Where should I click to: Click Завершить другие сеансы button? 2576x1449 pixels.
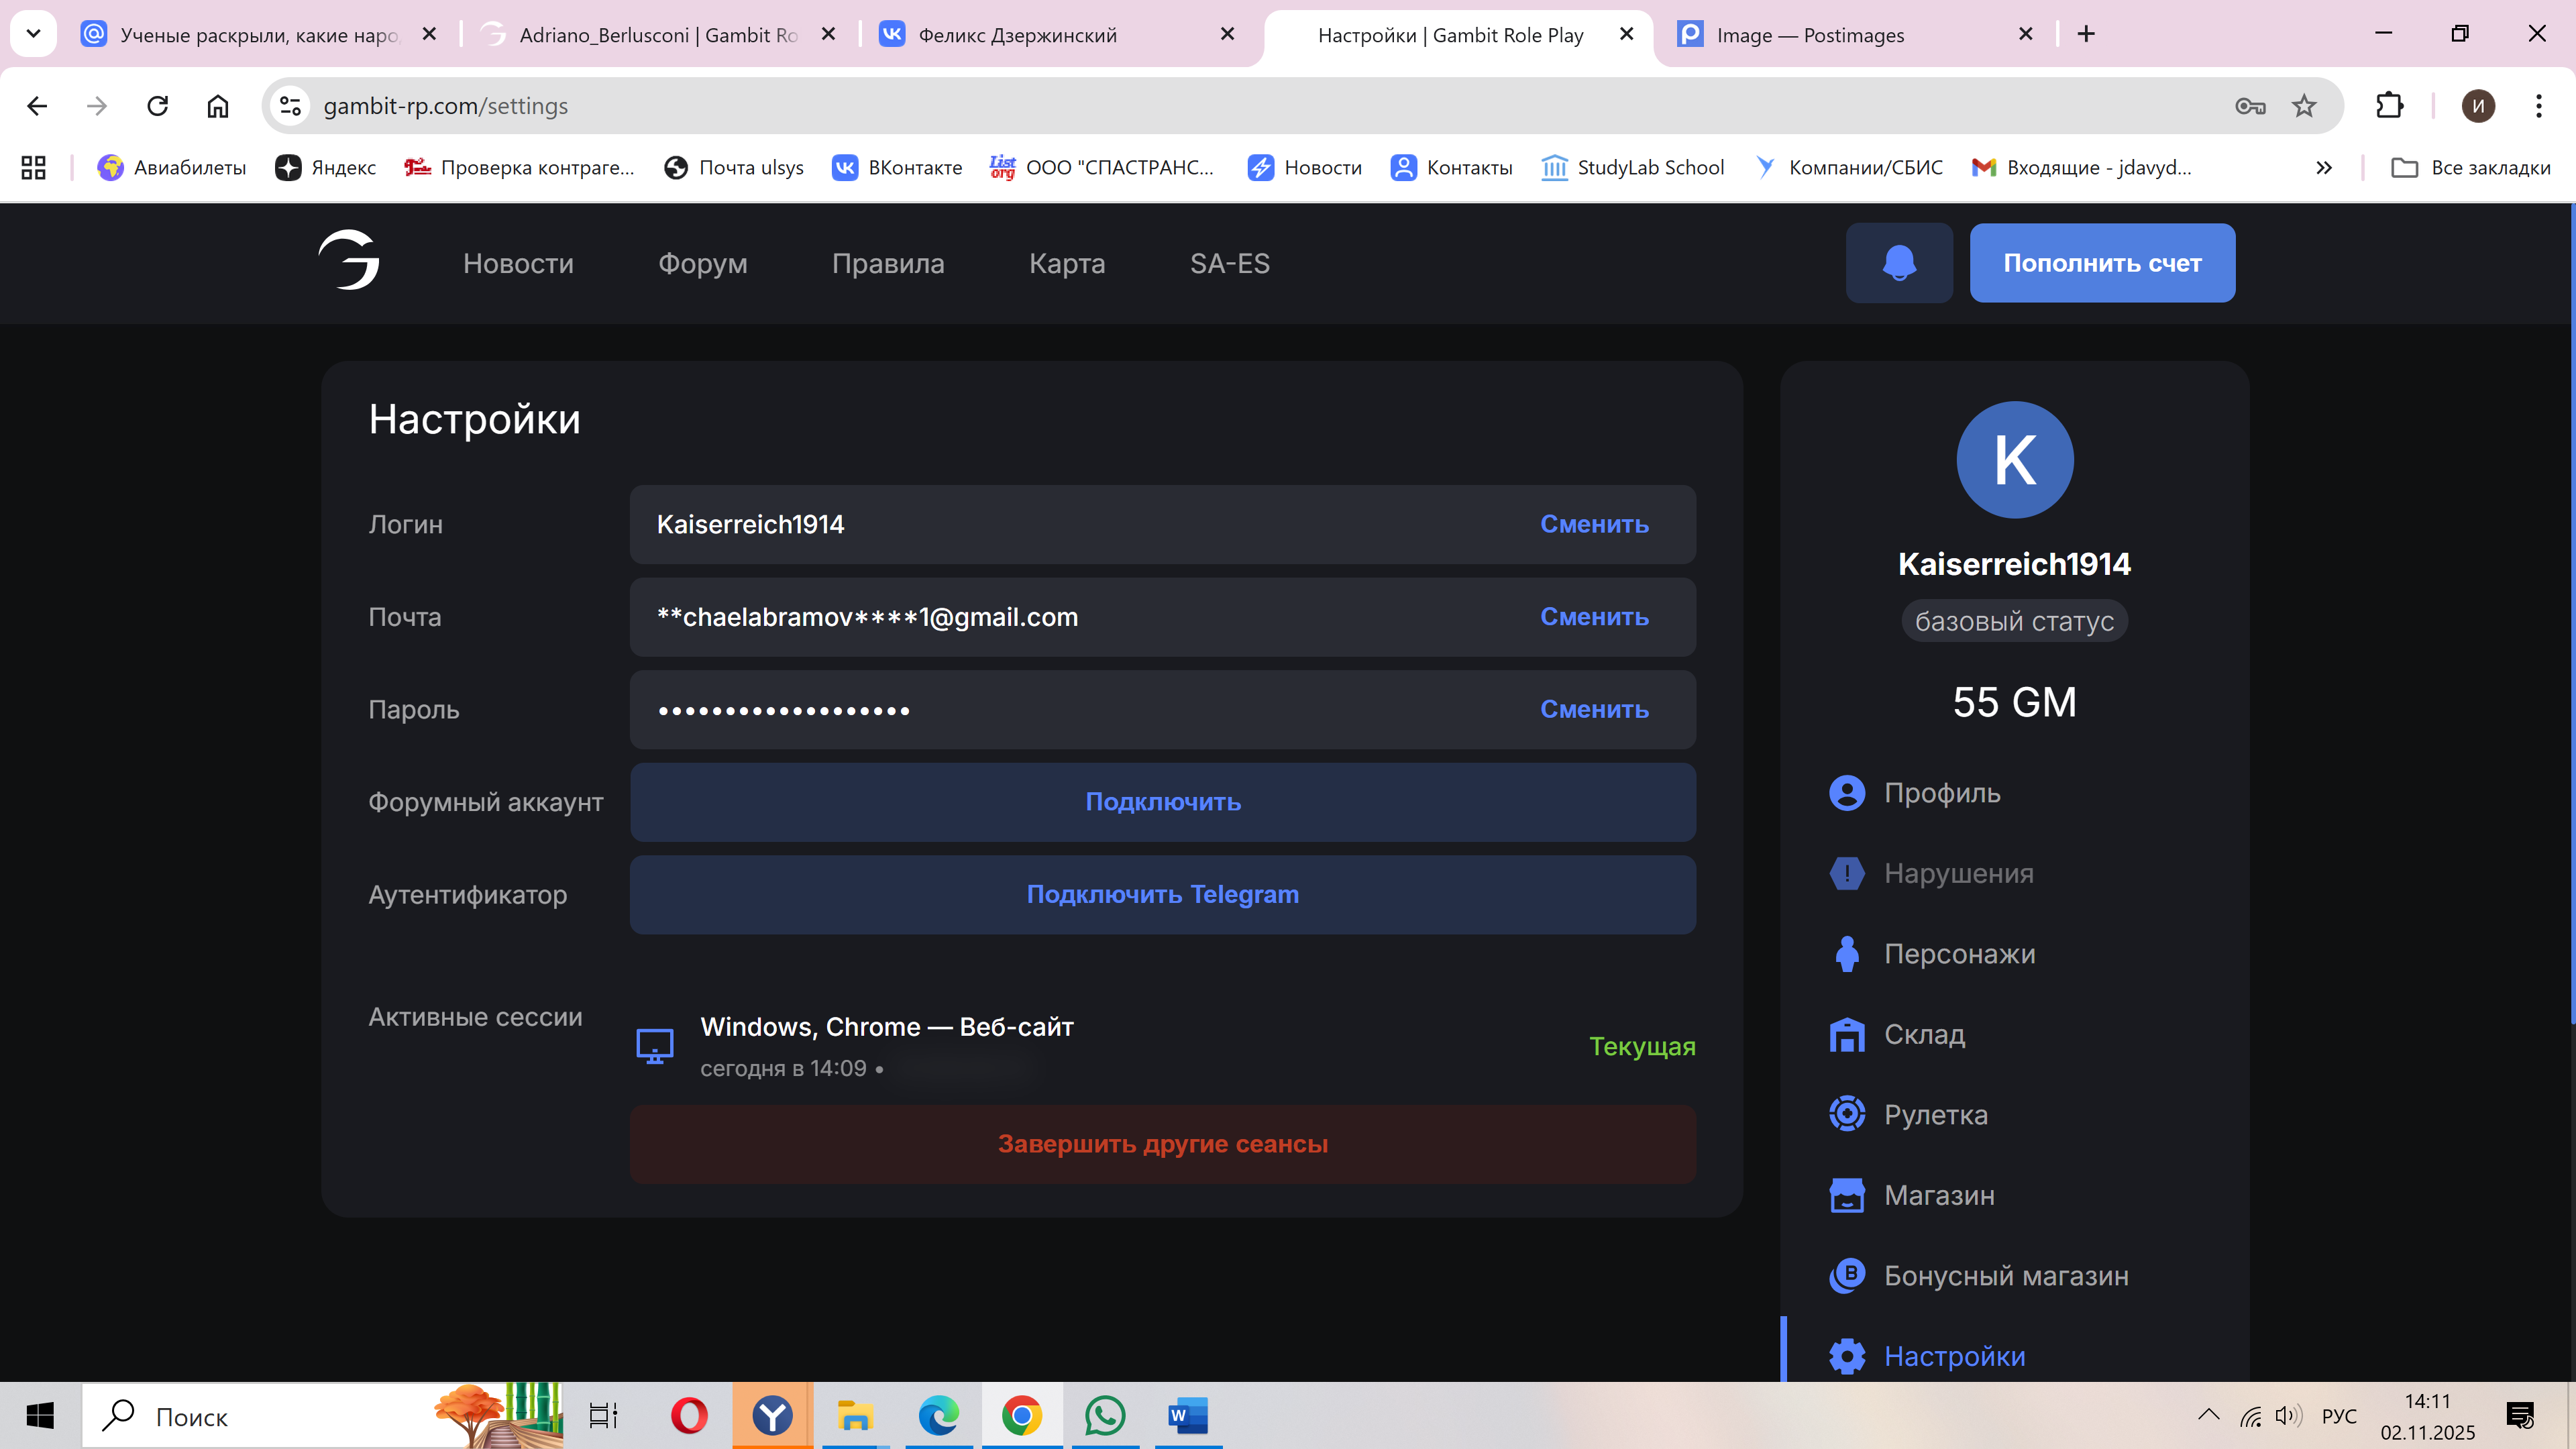tap(1162, 1144)
